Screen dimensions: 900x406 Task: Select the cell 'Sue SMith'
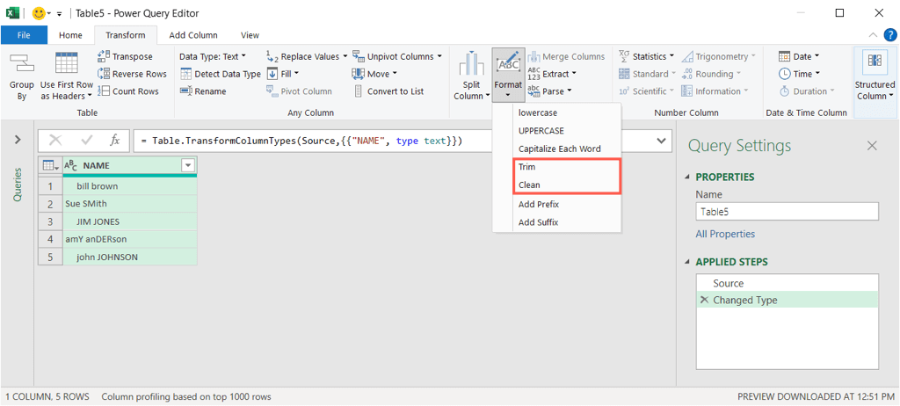130,203
